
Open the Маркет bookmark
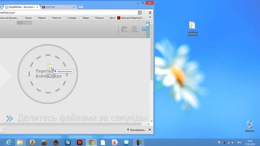click(x=40, y=18)
